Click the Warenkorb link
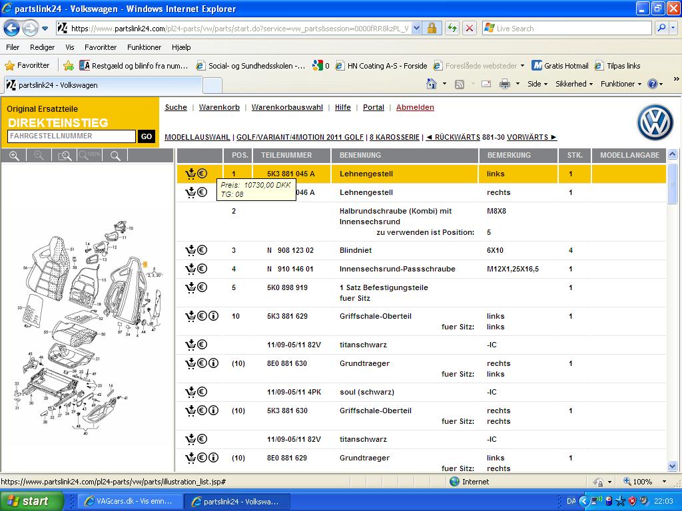Viewport: 682px width, 511px height. click(219, 107)
